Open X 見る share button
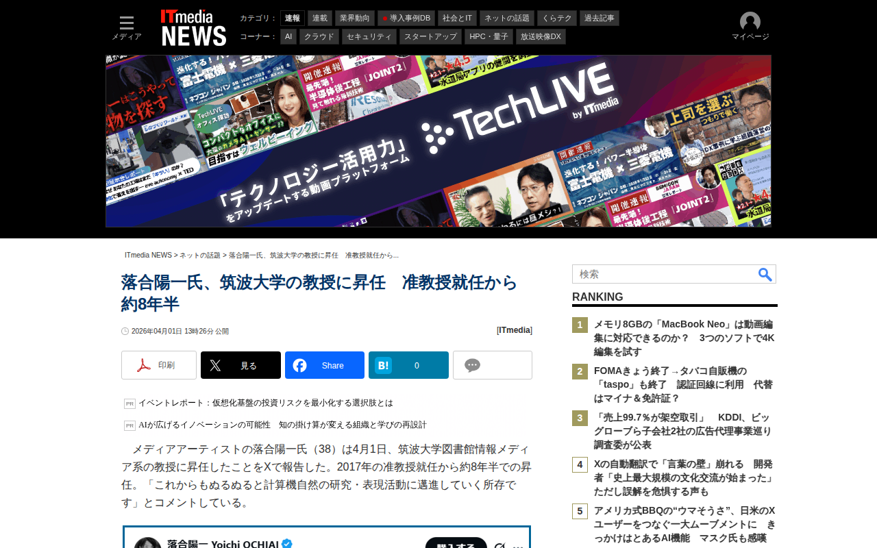Image resolution: width=877 pixels, height=548 pixels. click(x=240, y=365)
